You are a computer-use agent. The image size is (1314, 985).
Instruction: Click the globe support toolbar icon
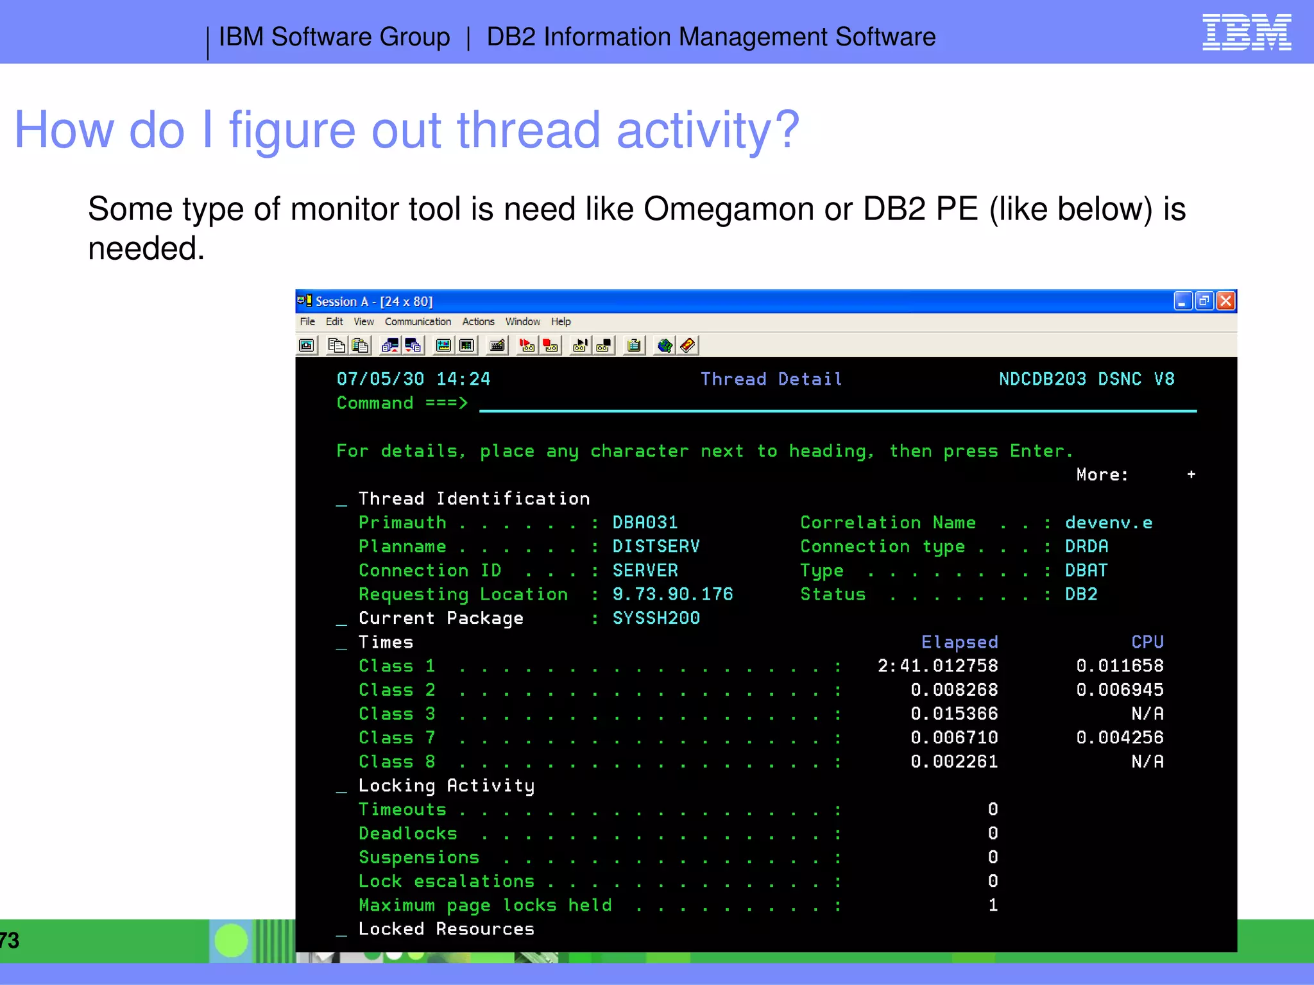click(664, 346)
